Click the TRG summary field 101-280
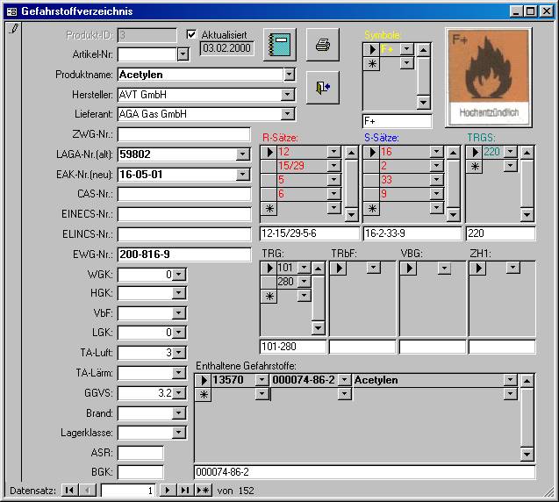This screenshot has width=559, height=502. 293,347
